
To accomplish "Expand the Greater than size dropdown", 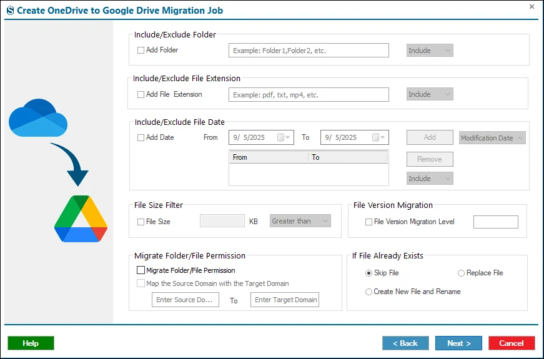I will point(300,221).
